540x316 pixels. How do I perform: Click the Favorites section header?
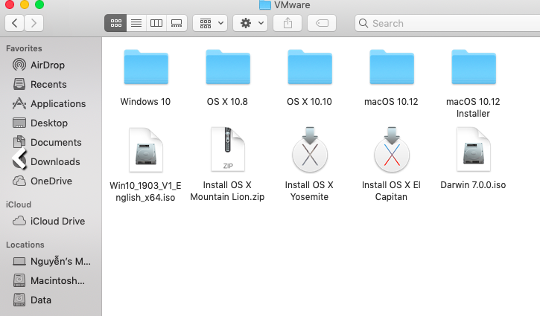click(x=24, y=48)
